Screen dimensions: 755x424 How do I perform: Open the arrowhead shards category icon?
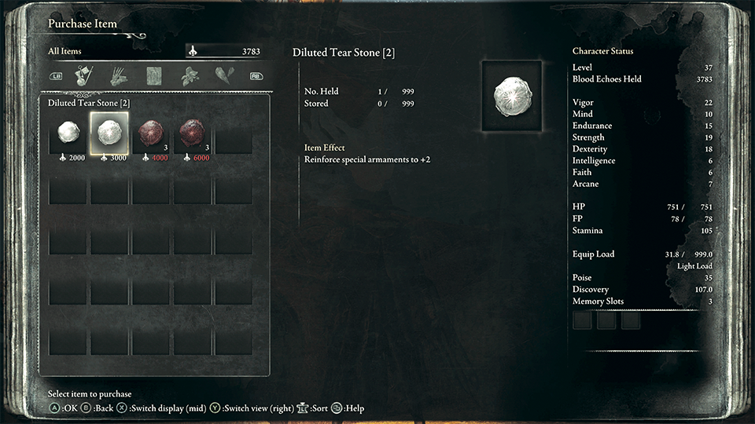224,75
